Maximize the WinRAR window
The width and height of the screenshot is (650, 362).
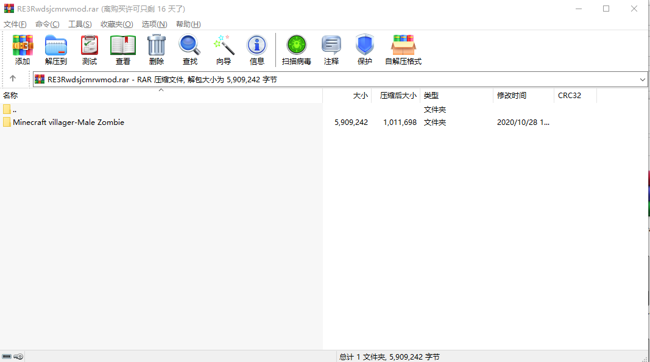(606, 9)
